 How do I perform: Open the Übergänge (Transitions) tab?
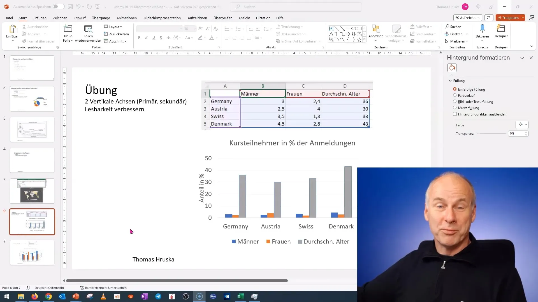point(101,18)
